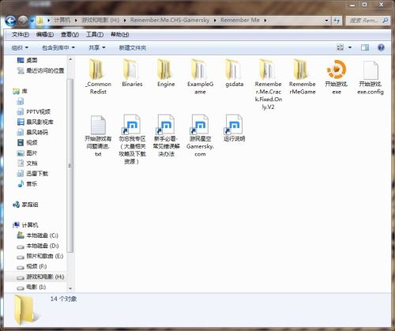Select 计算机 in navigation pane
This screenshot has height=331, width=395.
[25, 225]
